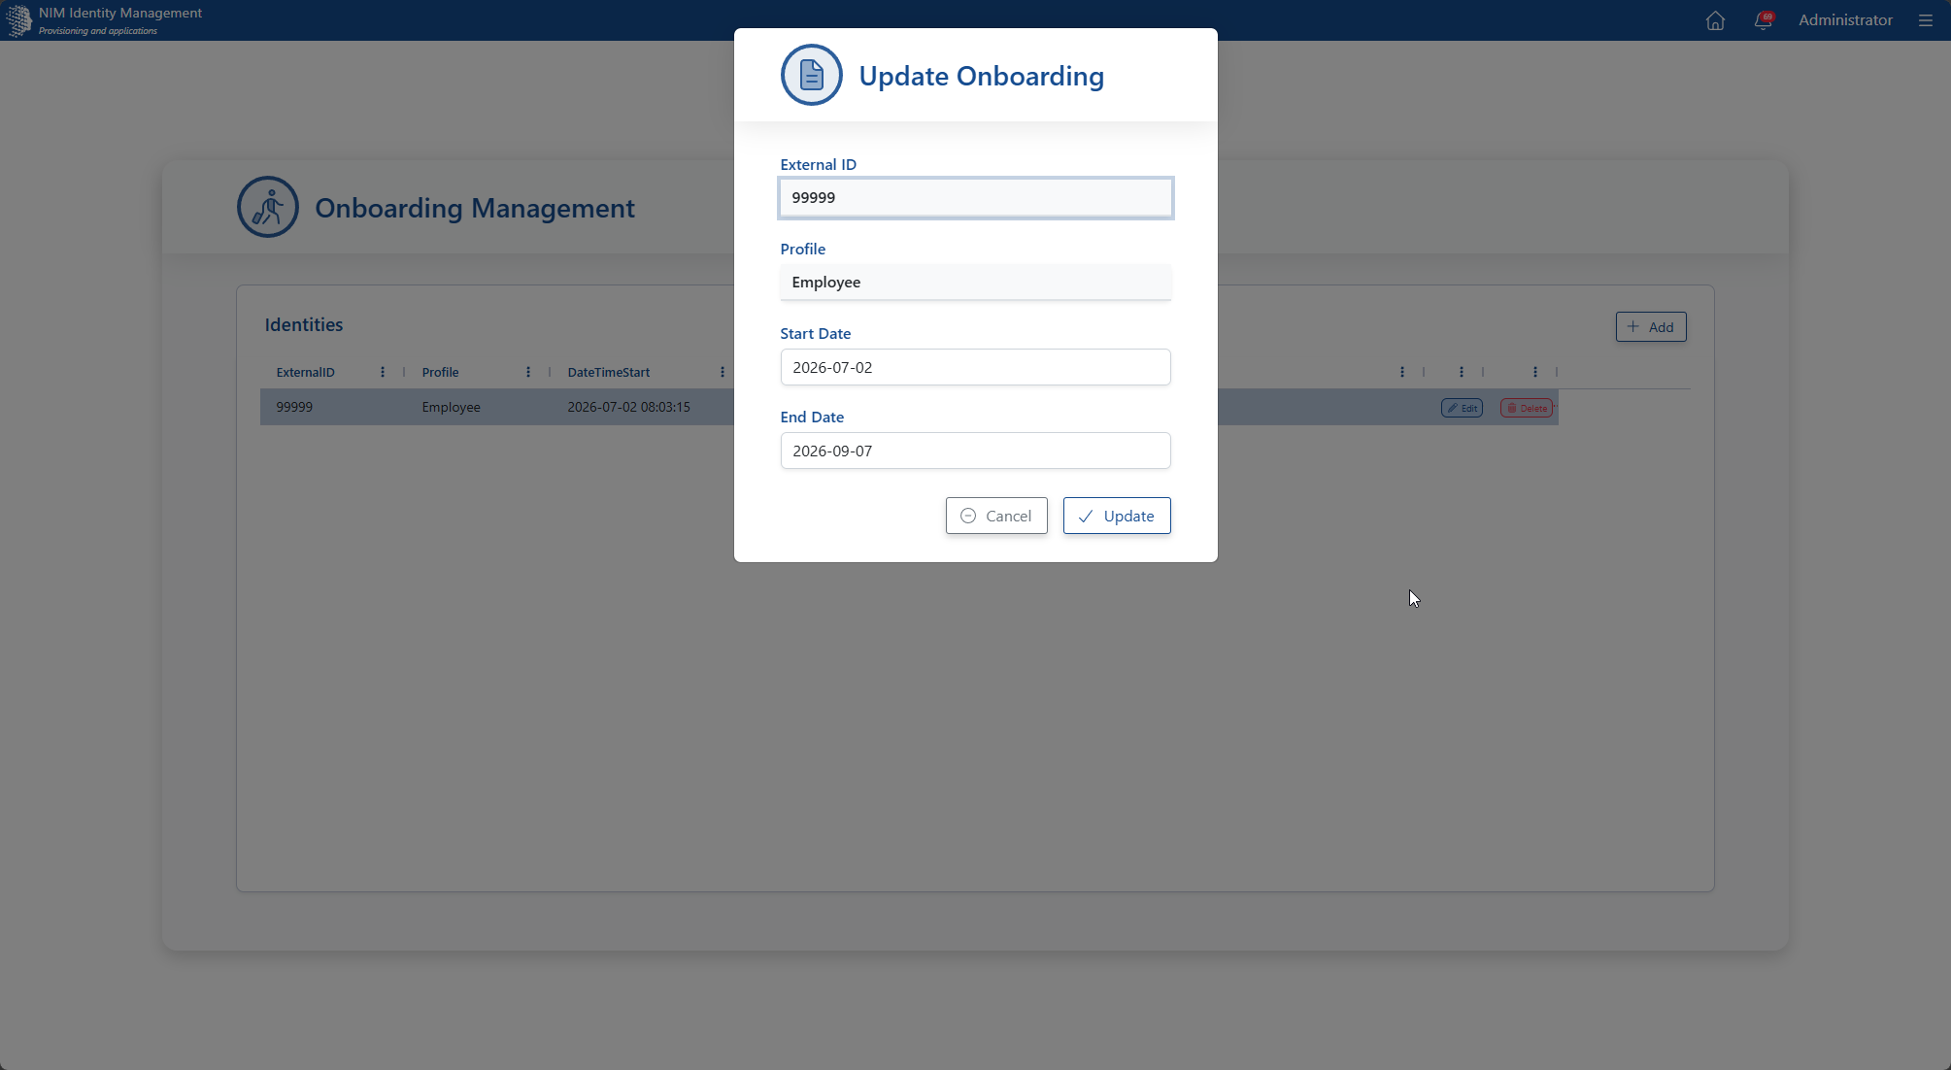
Task: Open the notifications bell
Action: click(1764, 20)
